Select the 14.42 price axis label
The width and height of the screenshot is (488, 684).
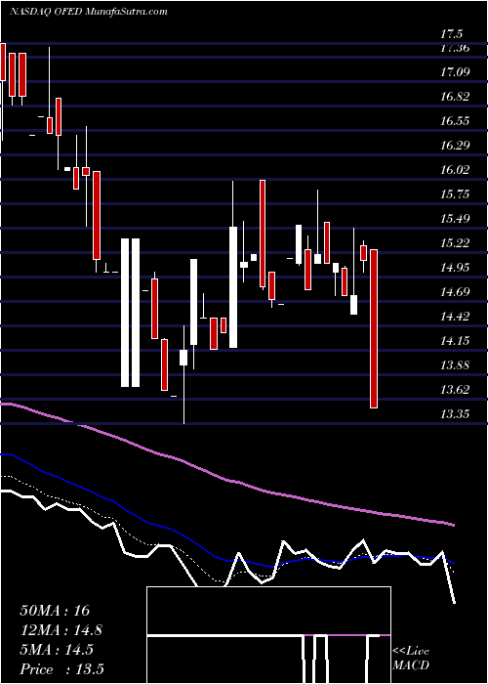pyautogui.click(x=456, y=316)
